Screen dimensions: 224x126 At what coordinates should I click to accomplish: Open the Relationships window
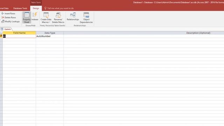tap(73, 16)
